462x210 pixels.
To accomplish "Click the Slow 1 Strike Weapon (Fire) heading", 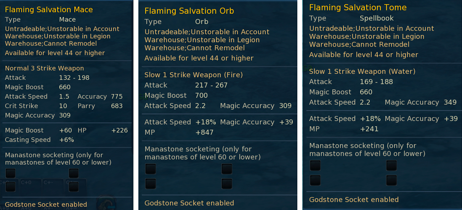I will [193, 75].
